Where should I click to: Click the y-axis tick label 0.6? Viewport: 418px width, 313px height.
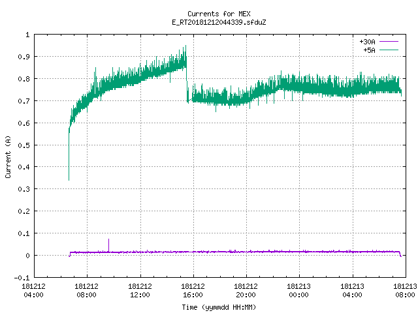(x=24, y=123)
